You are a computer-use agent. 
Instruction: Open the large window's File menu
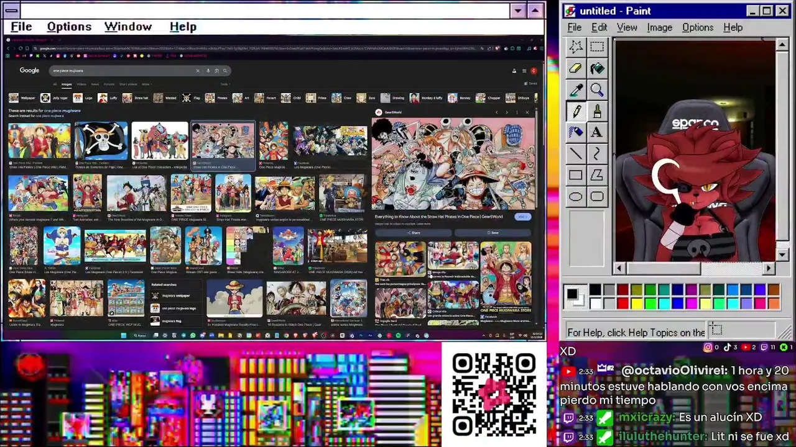point(21,27)
